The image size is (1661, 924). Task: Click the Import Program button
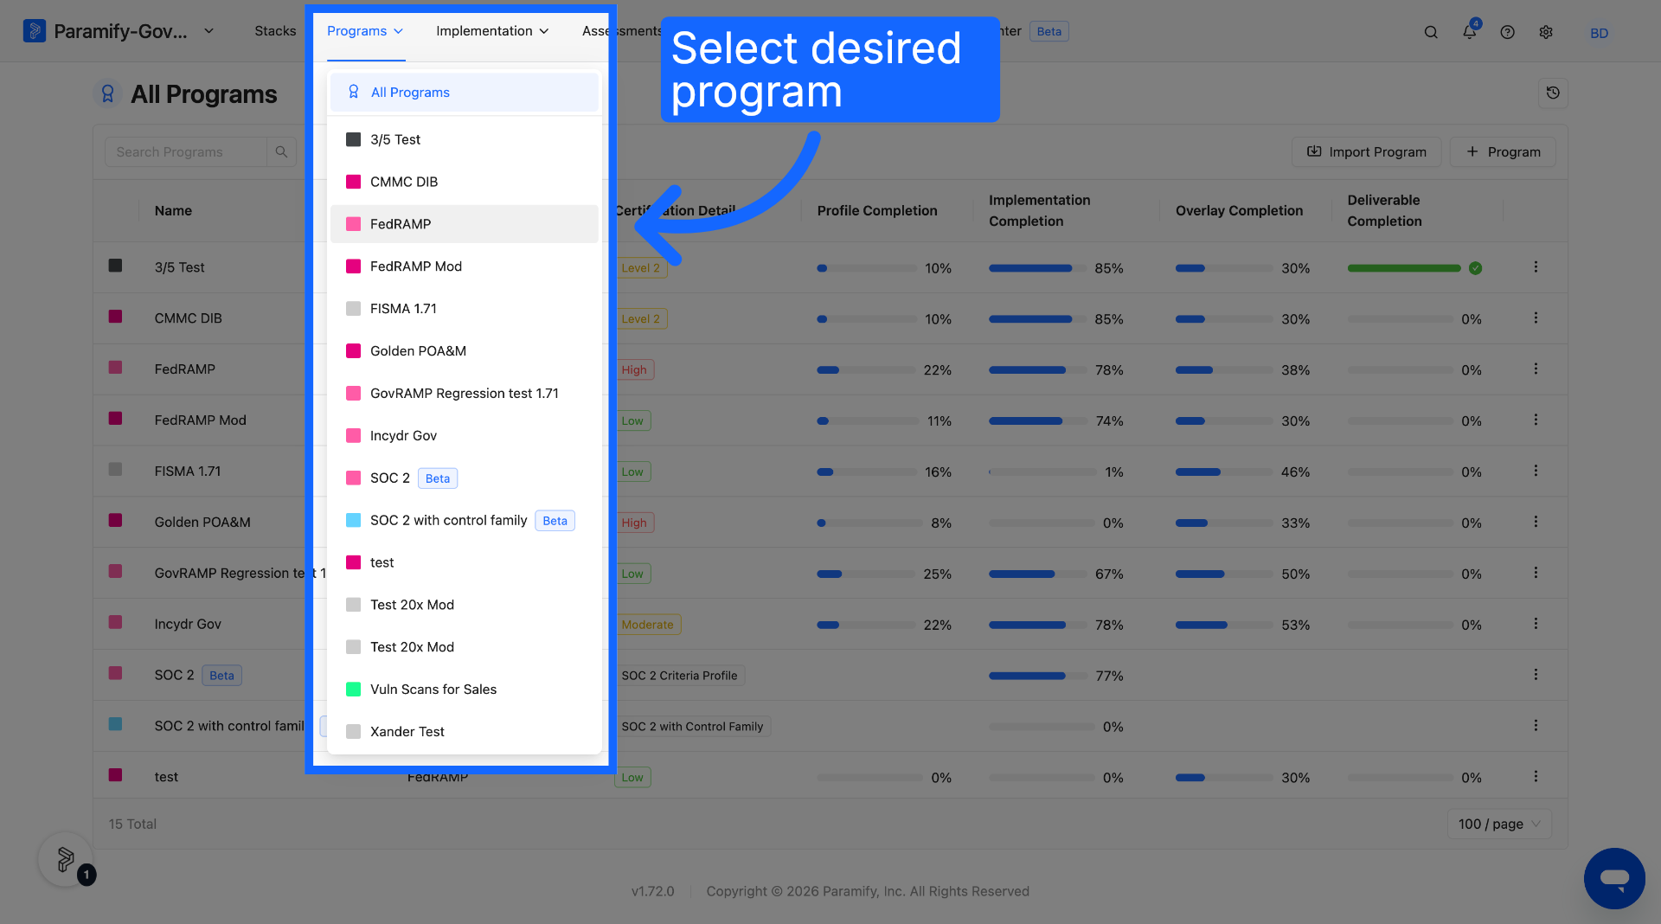[1366, 151]
